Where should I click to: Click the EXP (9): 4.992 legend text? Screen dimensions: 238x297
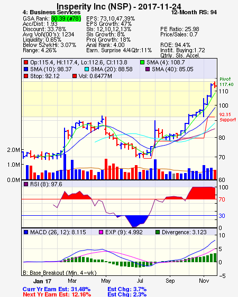[124, 232]
